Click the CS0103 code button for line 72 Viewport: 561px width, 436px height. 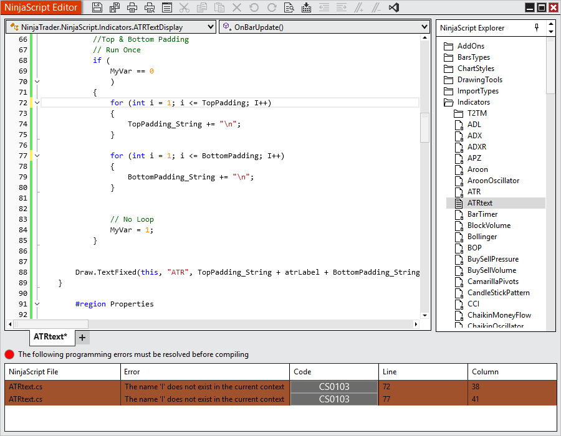334,387
